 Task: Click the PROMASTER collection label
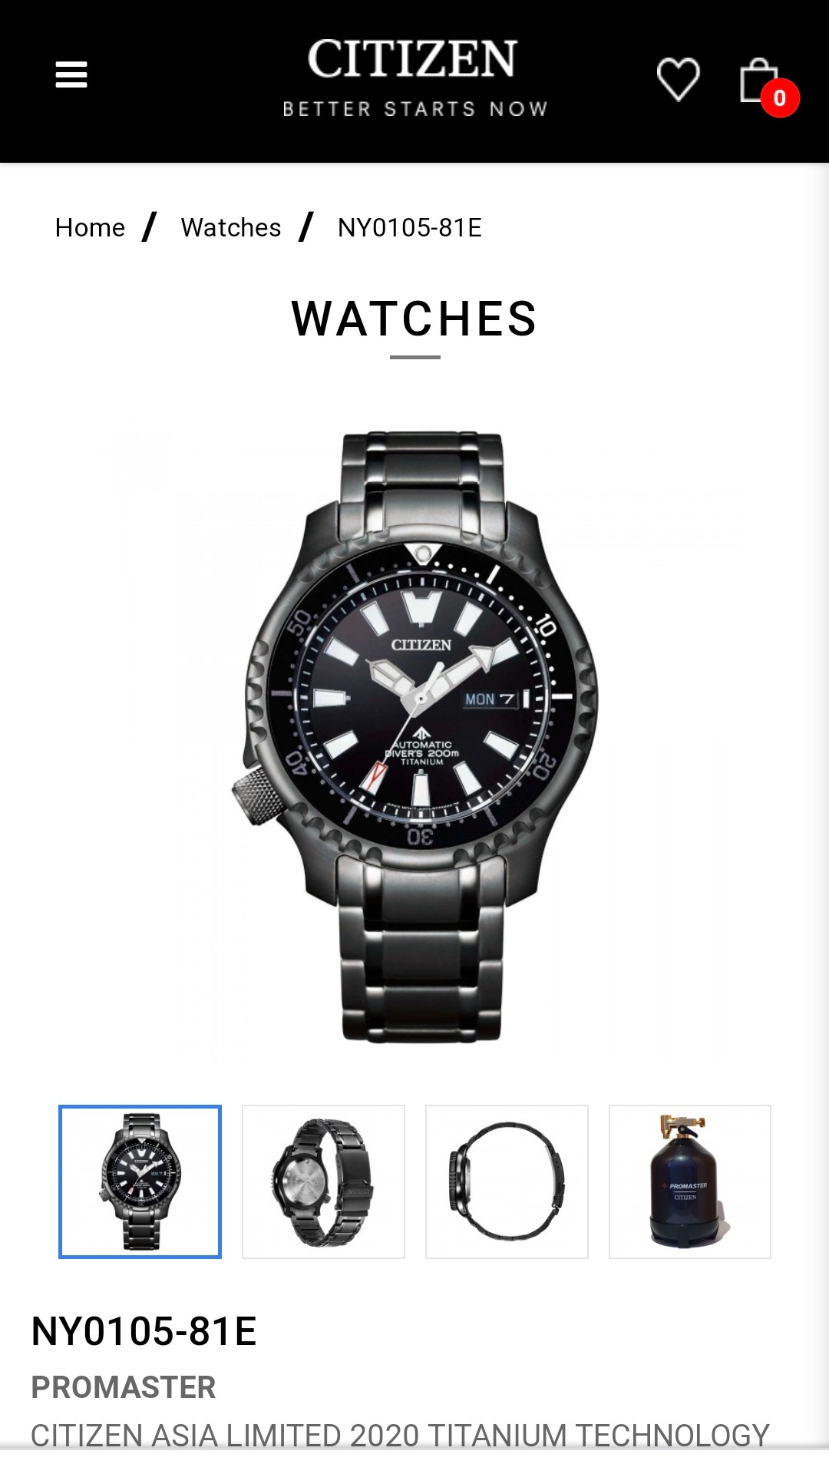pyautogui.click(x=124, y=1387)
